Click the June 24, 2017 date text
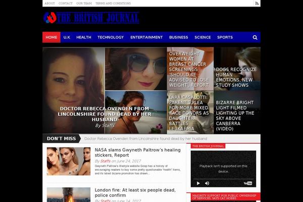This screenshot has width=303, height=202. 129,161
